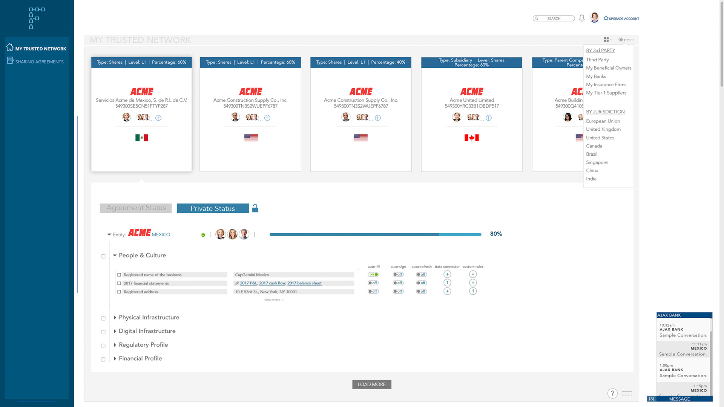
Task: Open the filters dropdown
Action: point(626,40)
